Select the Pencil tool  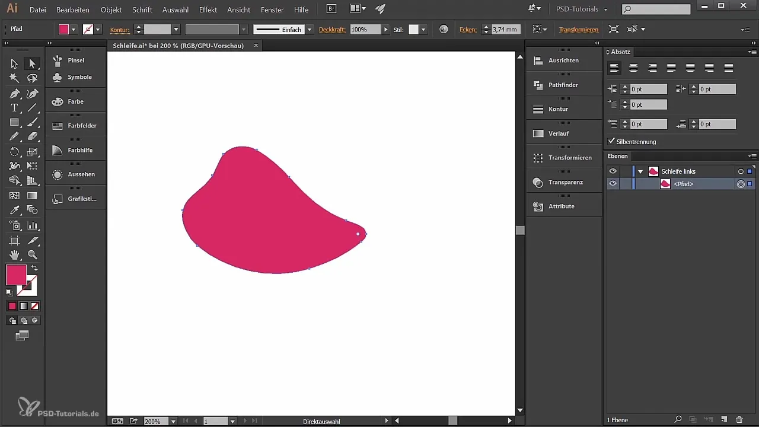(14, 136)
